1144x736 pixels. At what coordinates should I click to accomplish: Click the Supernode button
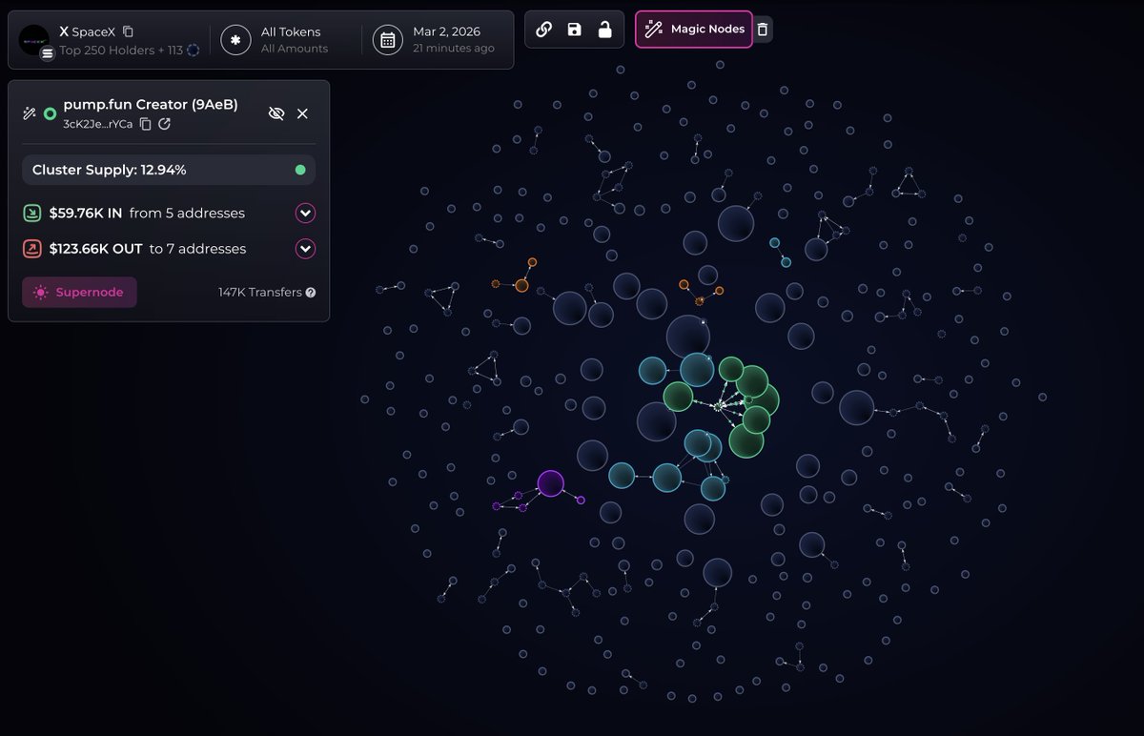(79, 293)
